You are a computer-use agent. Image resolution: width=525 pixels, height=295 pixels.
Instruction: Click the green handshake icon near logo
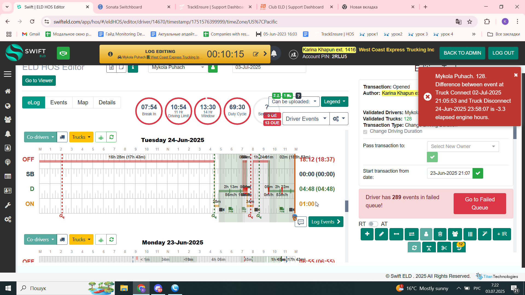(x=63, y=53)
